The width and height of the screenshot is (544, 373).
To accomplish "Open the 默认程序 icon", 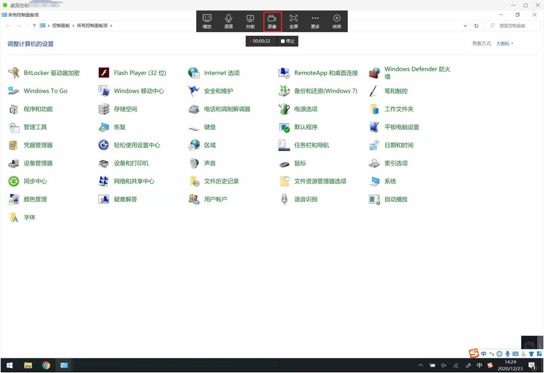I will click(284, 127).
